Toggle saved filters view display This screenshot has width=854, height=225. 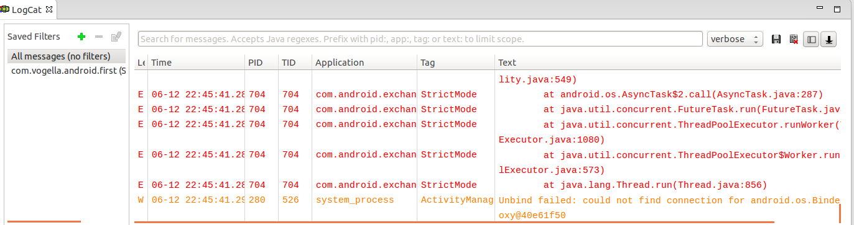click(811, 39)
